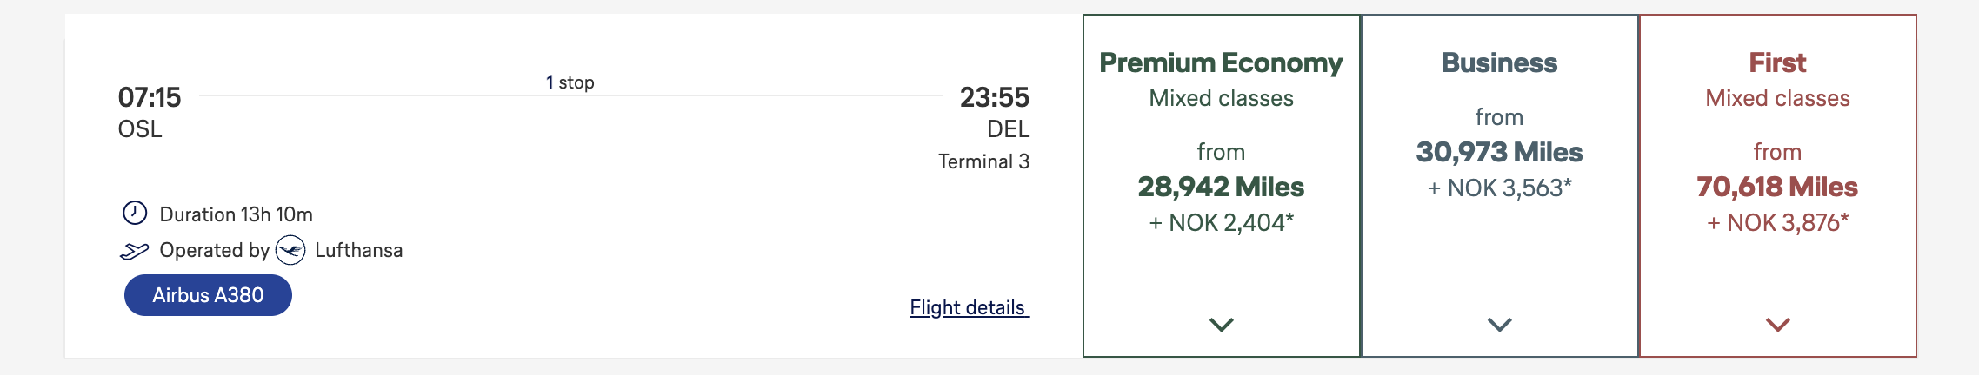
Task: Click the NOK 3,876 surcharge text
Action: pos(1777,223)
